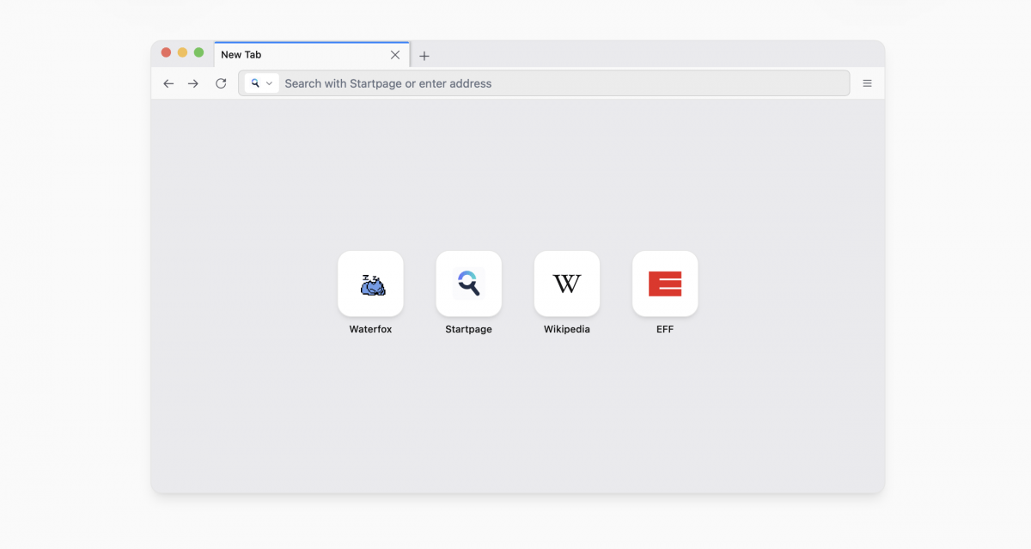Close the New Tab tab

point(395,55)
